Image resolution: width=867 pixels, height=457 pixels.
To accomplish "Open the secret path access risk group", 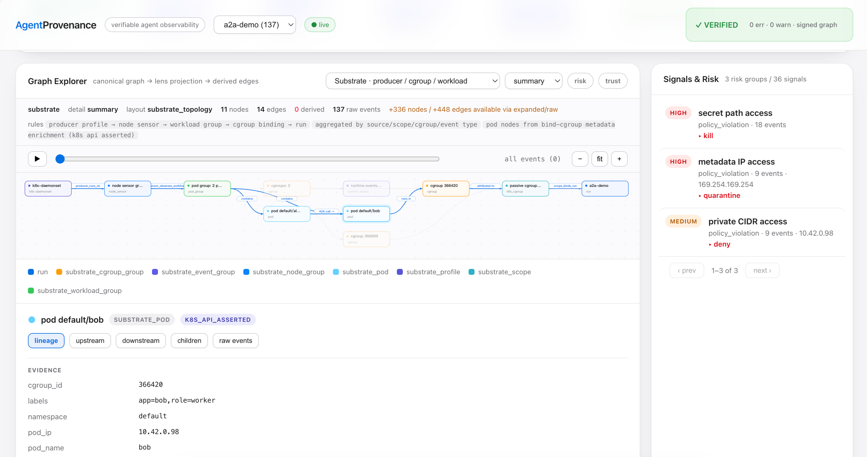I will [752, 124].
